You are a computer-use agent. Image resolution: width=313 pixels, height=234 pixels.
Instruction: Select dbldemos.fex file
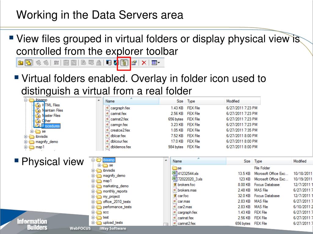(121, 147)
